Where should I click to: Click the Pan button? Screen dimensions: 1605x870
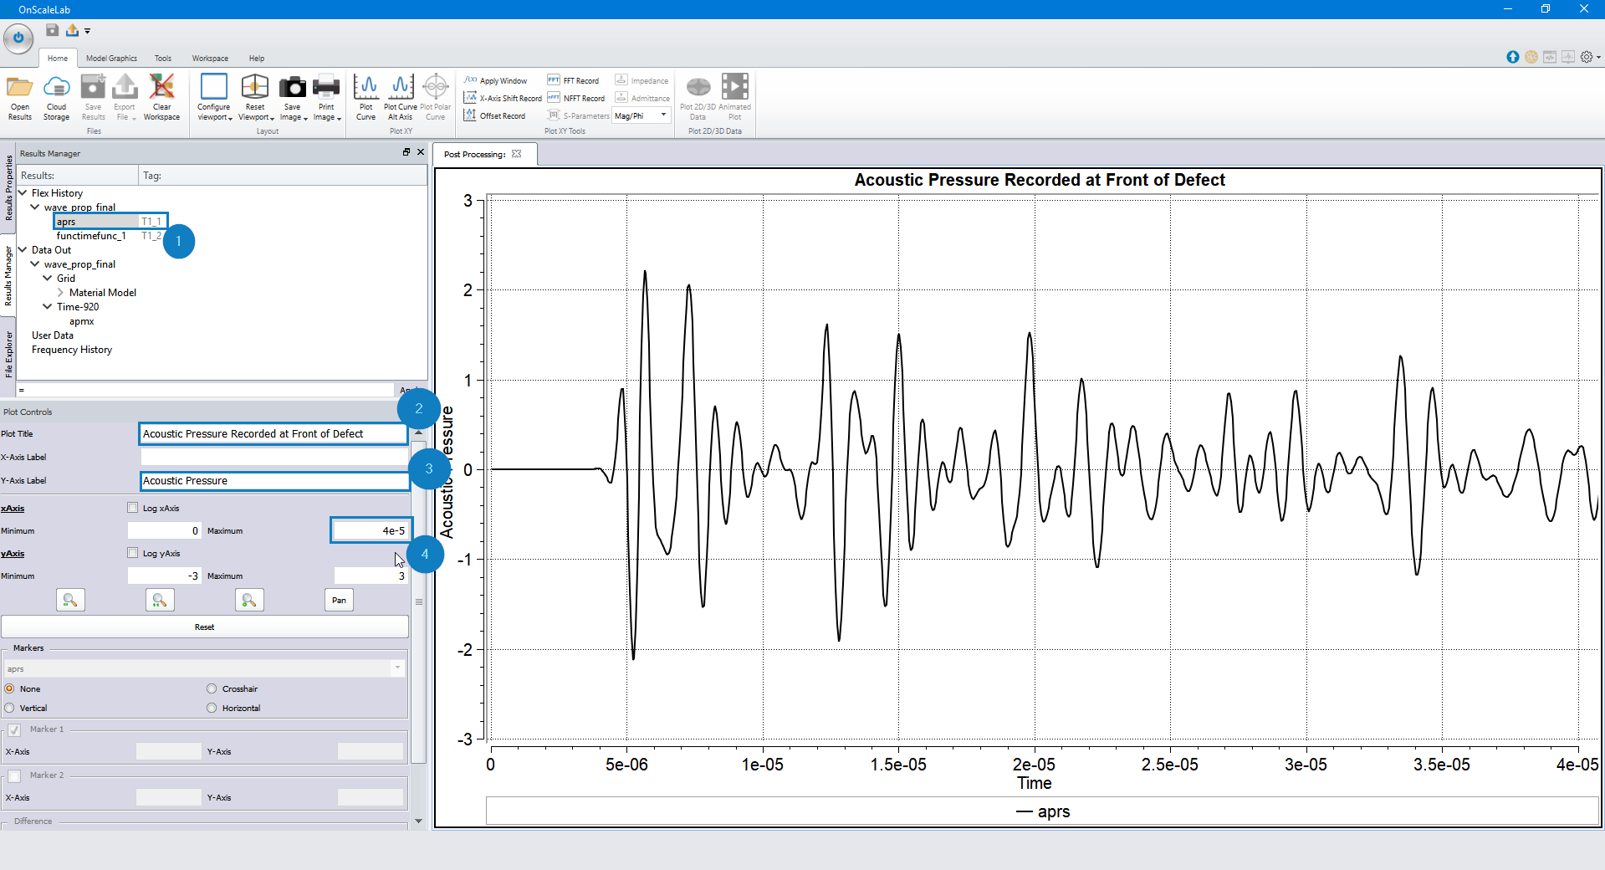(339, 600)
